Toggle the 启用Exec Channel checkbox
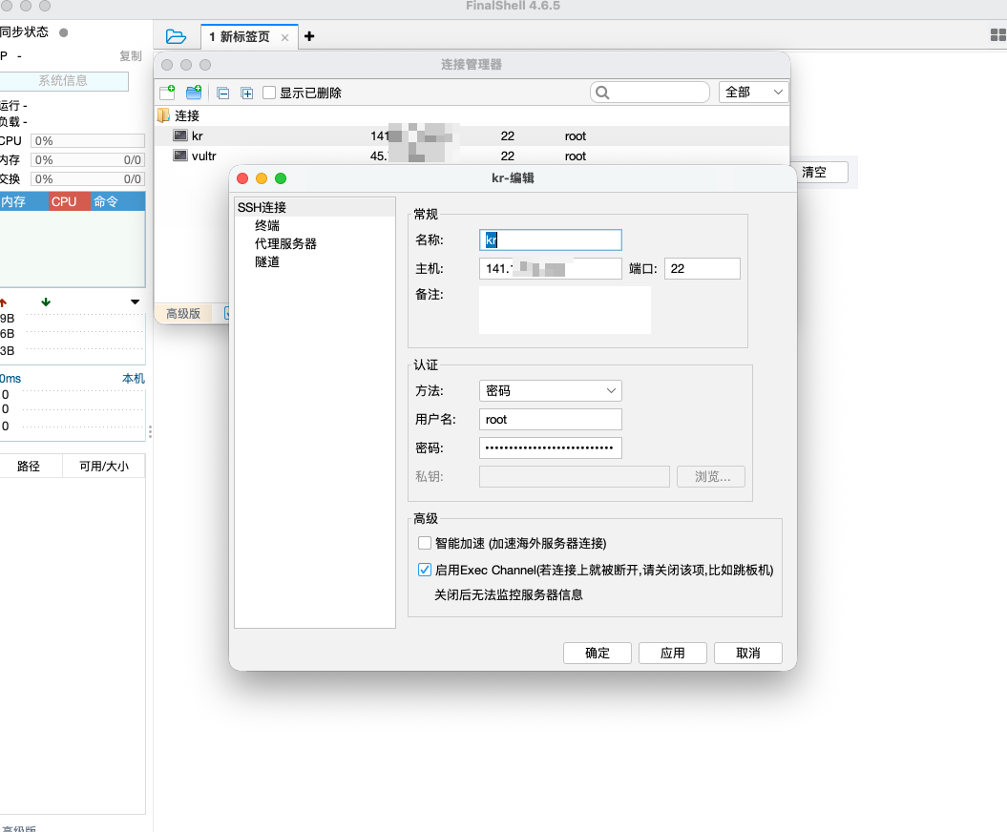 425,570
